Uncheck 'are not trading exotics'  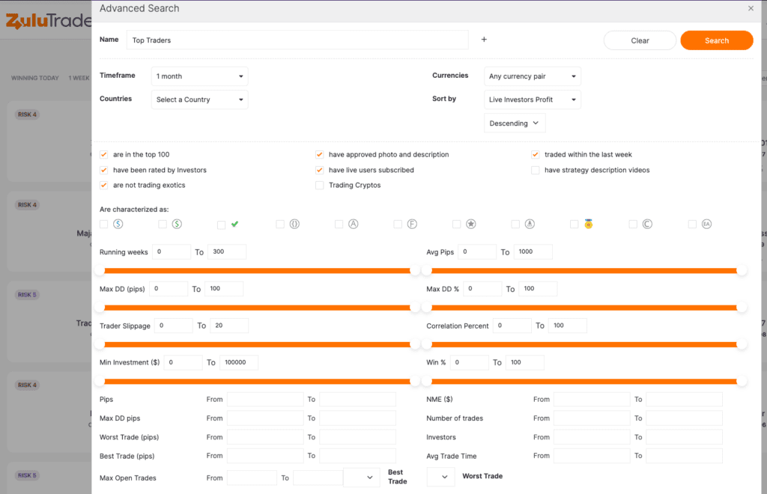coord(103,185)
